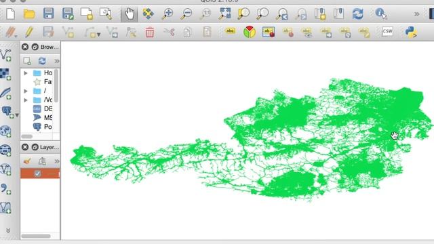Zoom to native 1:1 resolution
434x244 pixels.
(x=205, y=14)
